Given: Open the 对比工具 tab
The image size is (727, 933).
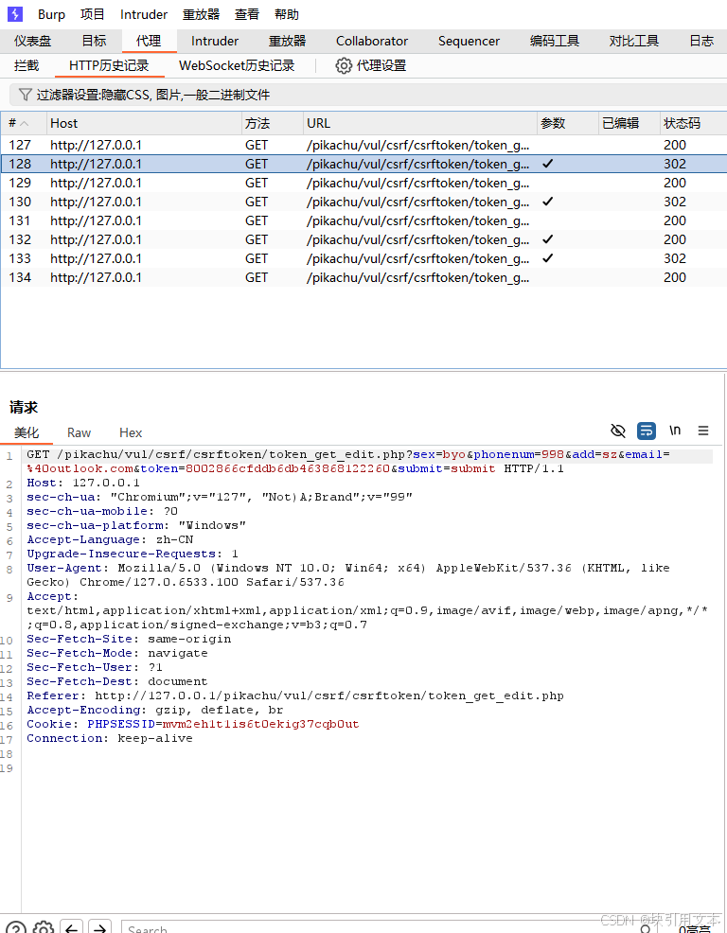Looking at the screenshot, I should coord(633,41).
